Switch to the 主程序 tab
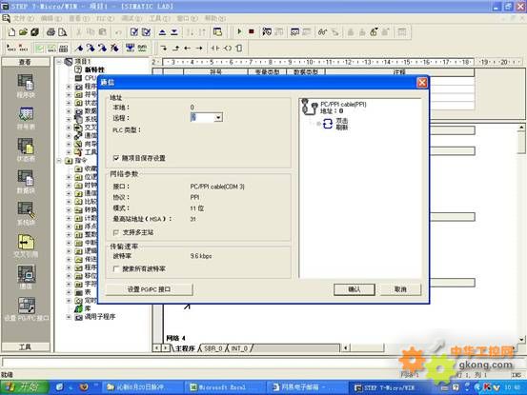The height and width of the screenshot is (395, 527). click(x=185, y=348)
